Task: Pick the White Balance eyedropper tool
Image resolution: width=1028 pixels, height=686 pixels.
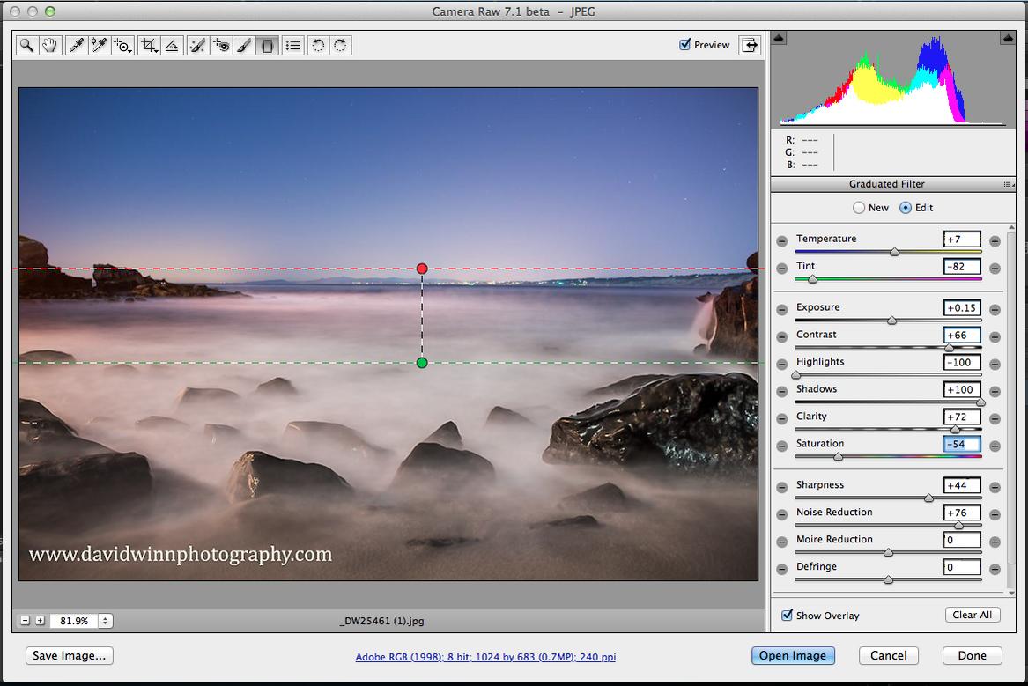Action: click(77, 45)
